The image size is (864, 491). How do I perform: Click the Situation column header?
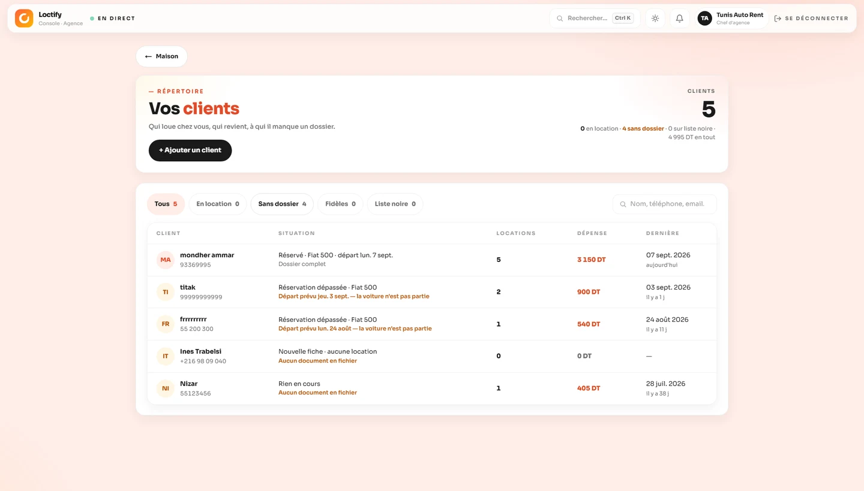pyautogui.click(x=296, y=233)
